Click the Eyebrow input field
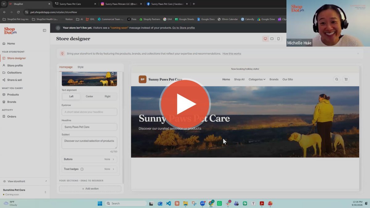 tap(89, 112)
